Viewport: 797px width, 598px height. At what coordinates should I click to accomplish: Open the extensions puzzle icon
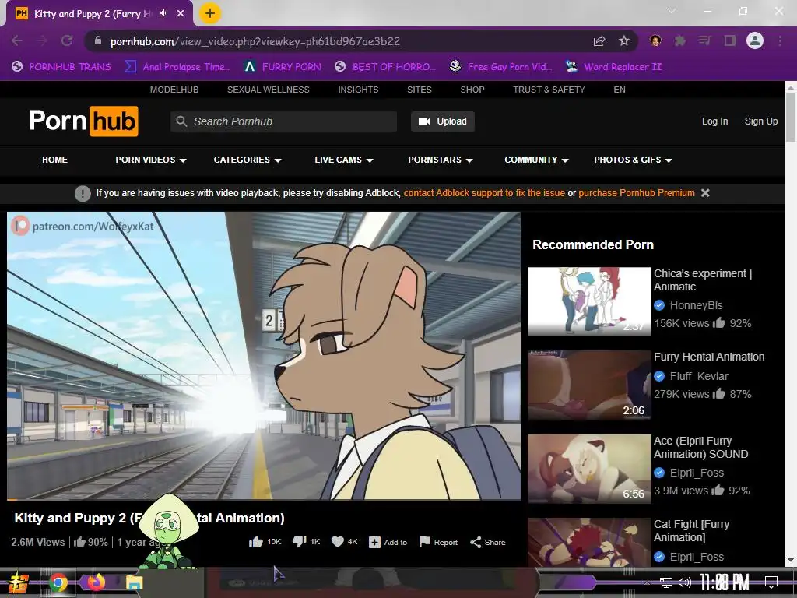pyautogui.click(x=679, y=40)
